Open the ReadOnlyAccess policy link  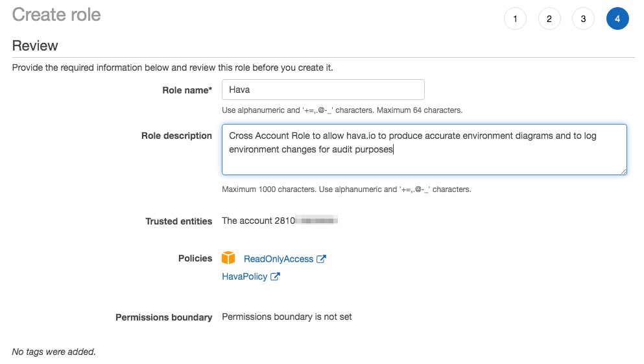[x=278, y=259]
